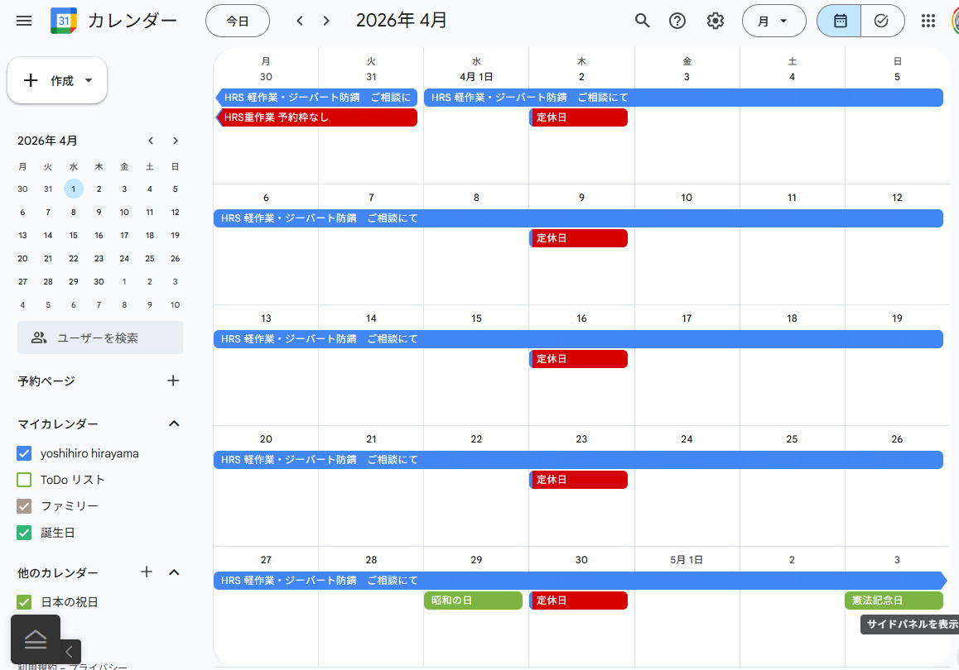The height and width of the screenshot is (670, 959).
Task: Open the main menu hamburger icon
Action: [x=24, y=21]
